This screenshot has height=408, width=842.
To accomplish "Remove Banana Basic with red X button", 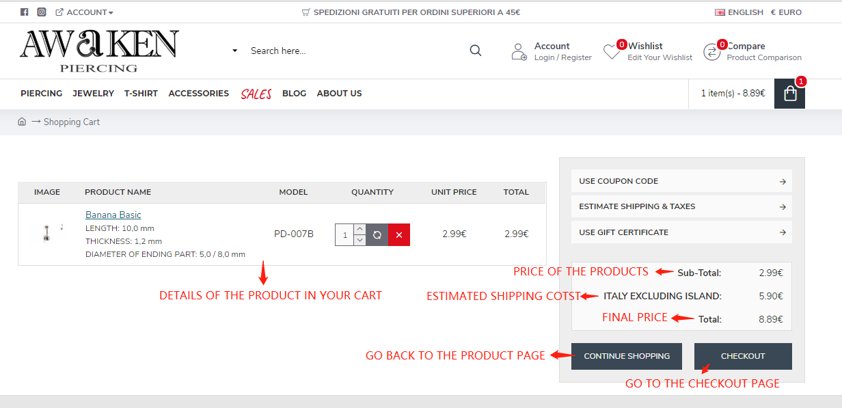I will coord(399,235).
